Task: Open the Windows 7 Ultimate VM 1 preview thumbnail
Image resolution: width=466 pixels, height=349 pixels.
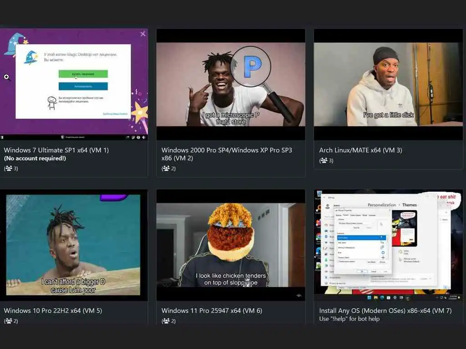Action: pos(74,84)
